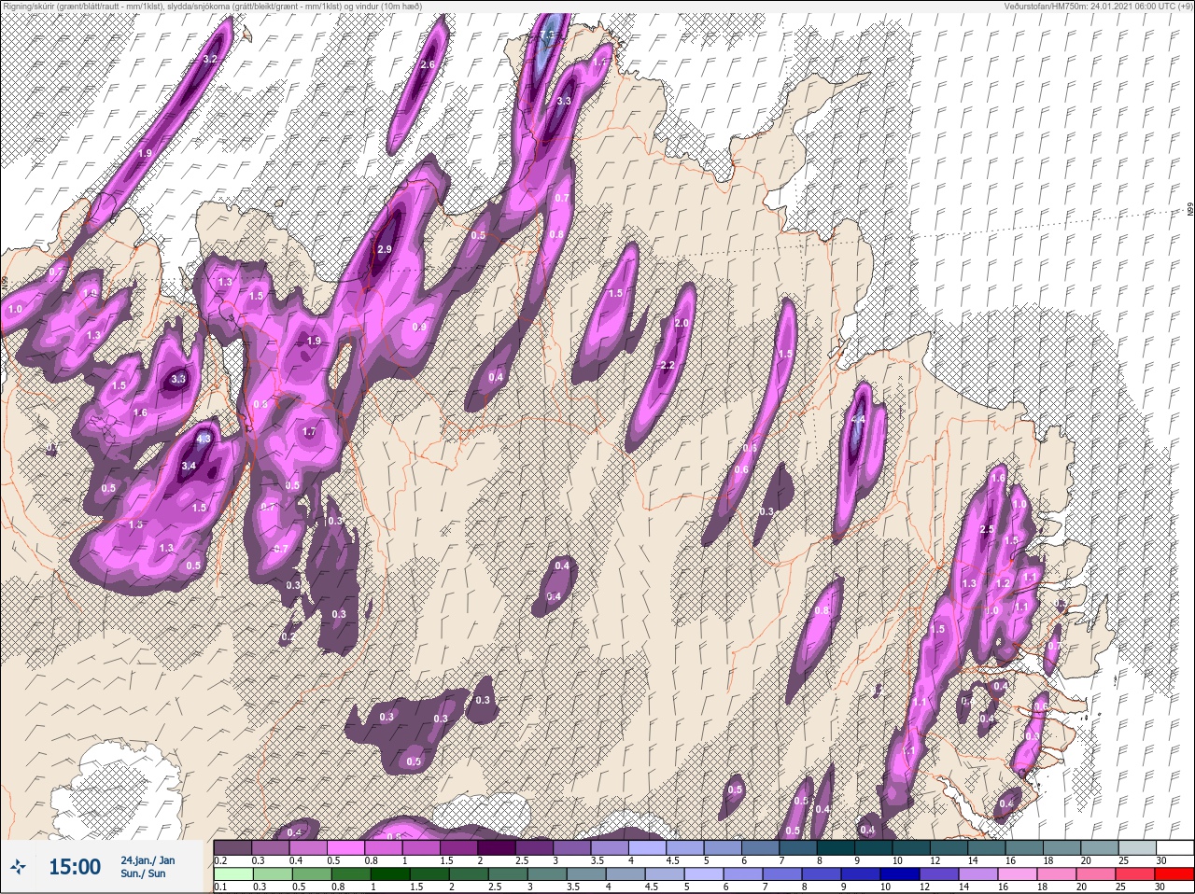Click the 1.2 precipitation value on the map

[x=1004, y=582]
